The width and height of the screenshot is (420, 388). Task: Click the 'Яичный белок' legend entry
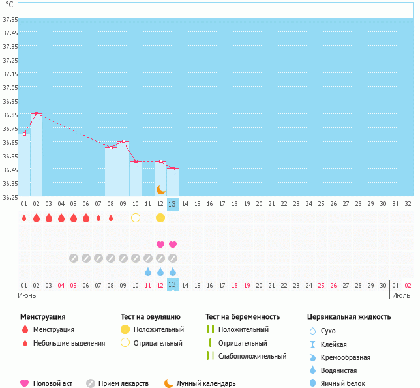tap(344, 383)
